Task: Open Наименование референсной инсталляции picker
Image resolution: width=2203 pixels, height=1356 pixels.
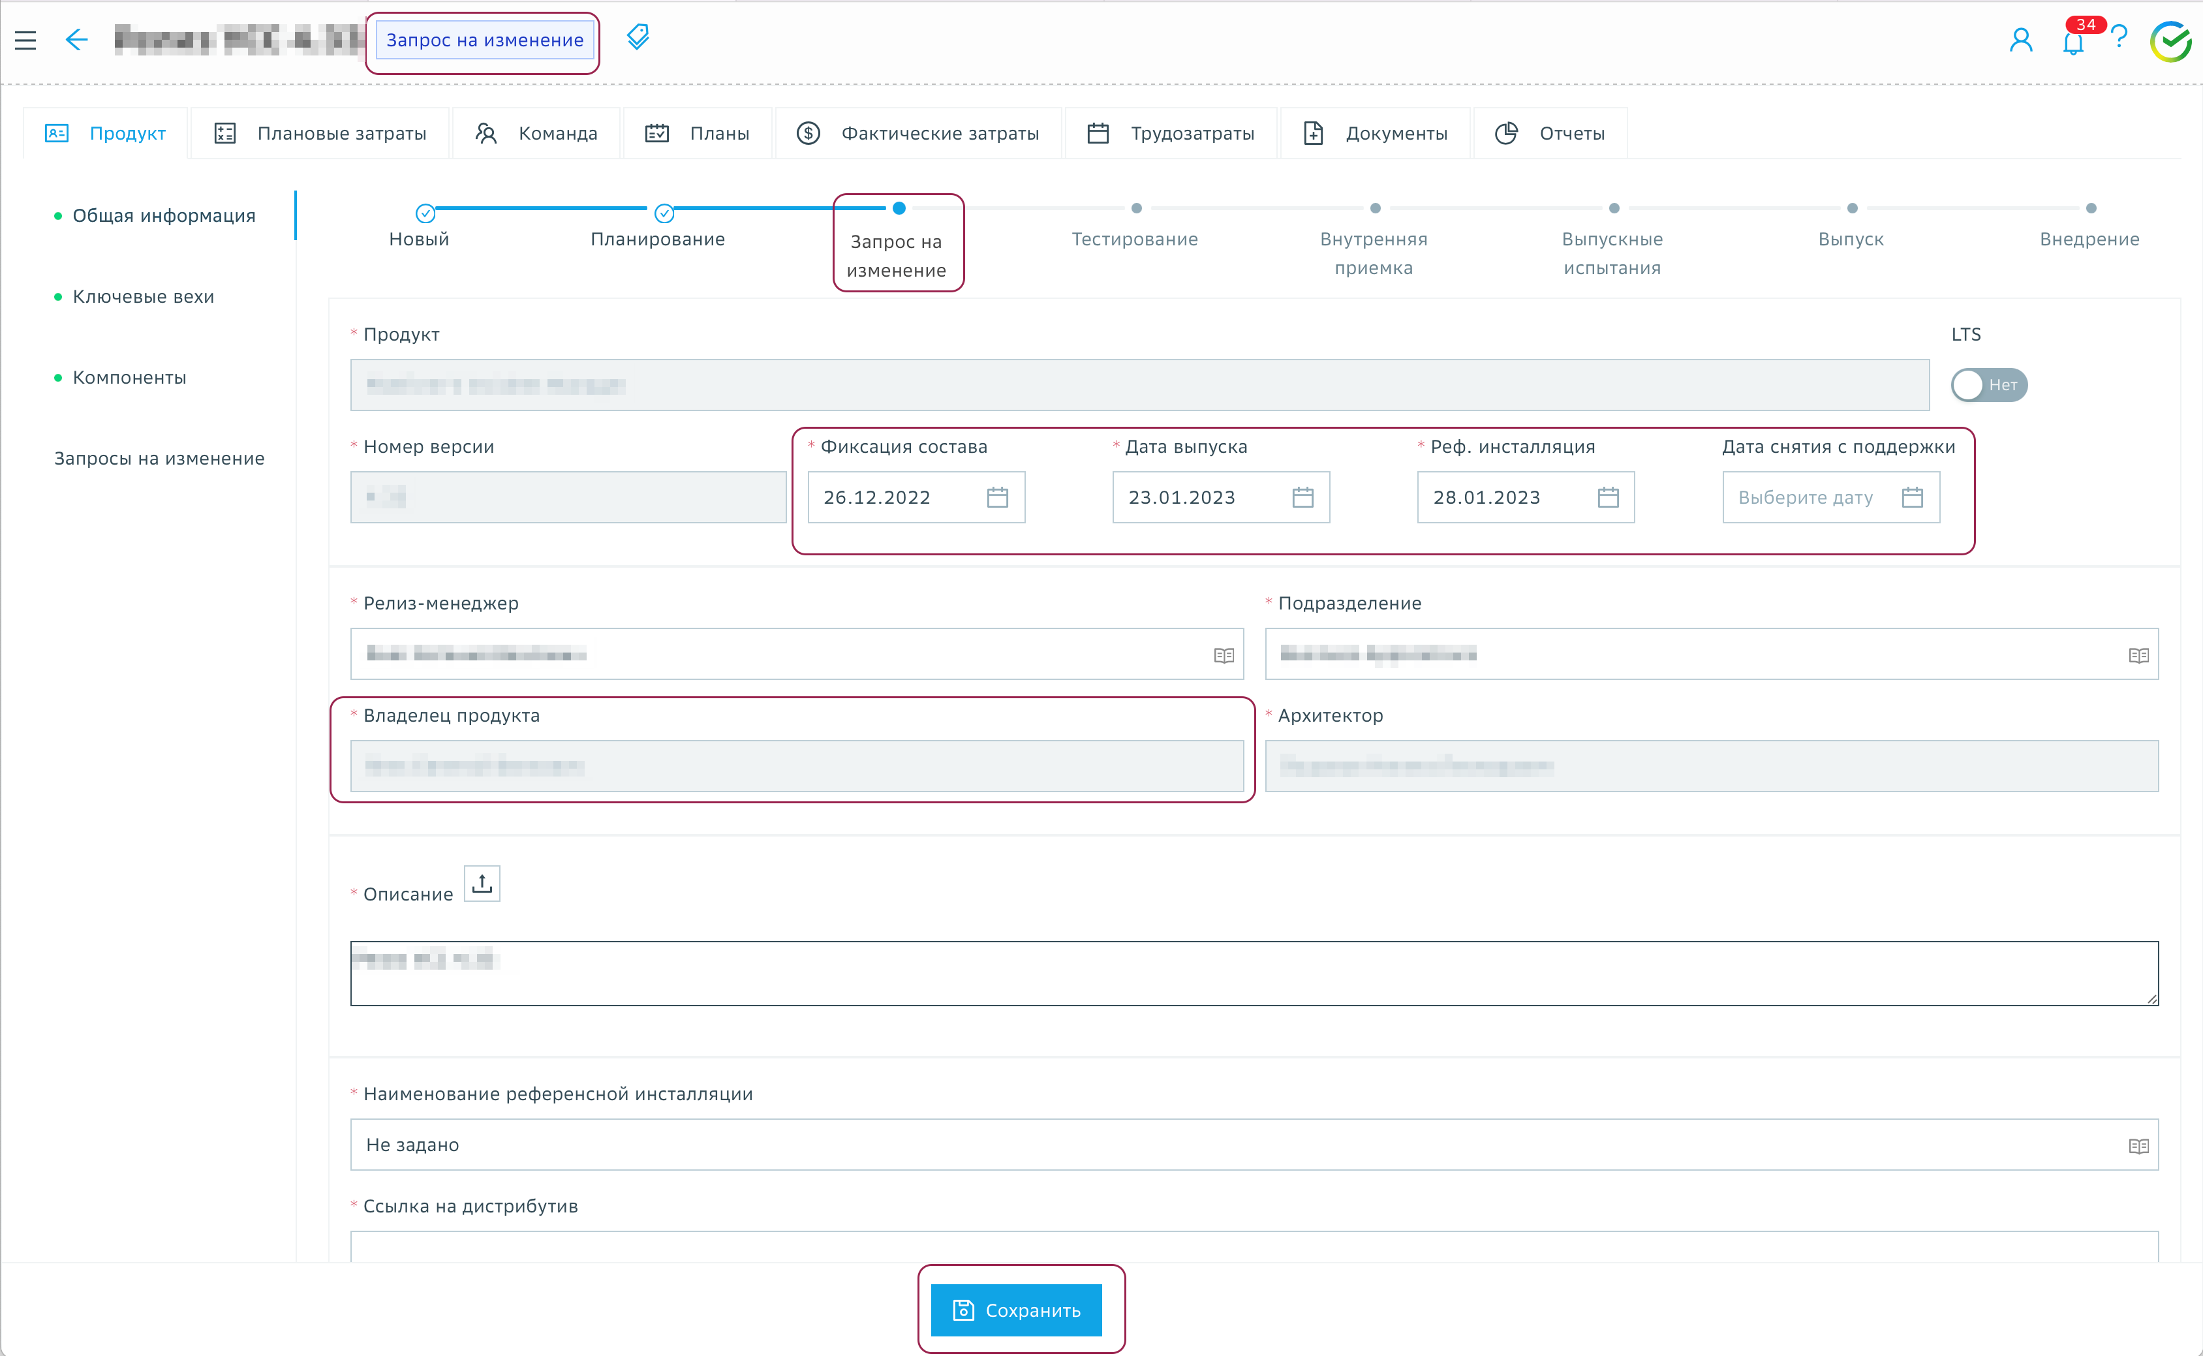Action: click(x=2138, y=1146)
